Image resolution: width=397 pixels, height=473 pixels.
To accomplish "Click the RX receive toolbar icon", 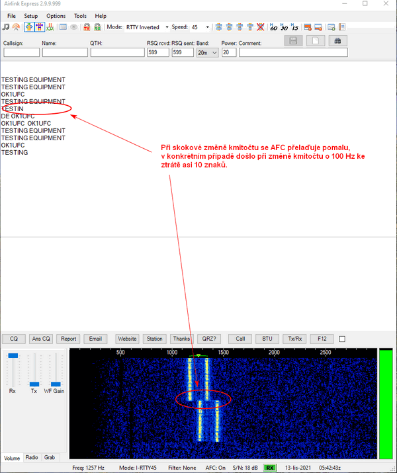I will 97,27.
